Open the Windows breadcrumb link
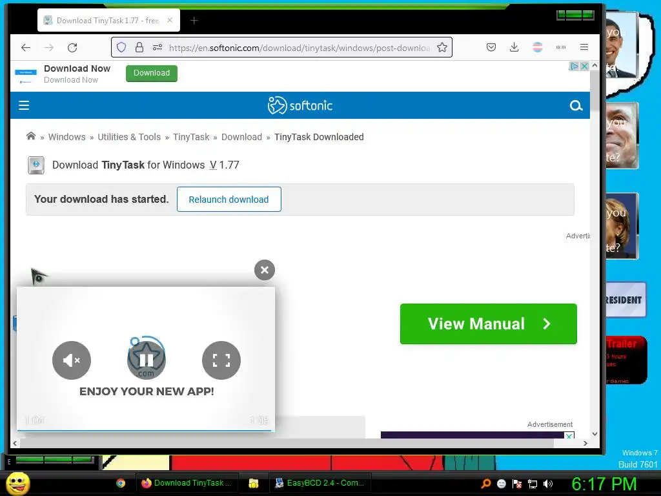The width and height of the screenshot is (661, 496). click(x=66, y=137)
